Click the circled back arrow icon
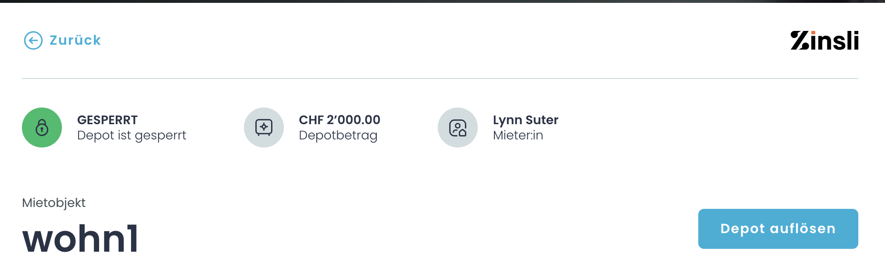The image size is (885, 275). tap(33, 40)
